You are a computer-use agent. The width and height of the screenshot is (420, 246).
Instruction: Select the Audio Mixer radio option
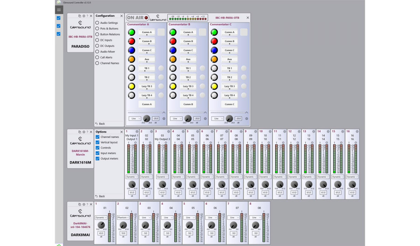point(97,52)
